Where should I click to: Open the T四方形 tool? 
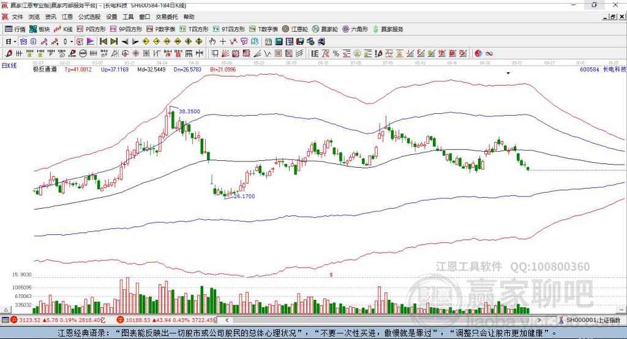pos(194,29)
